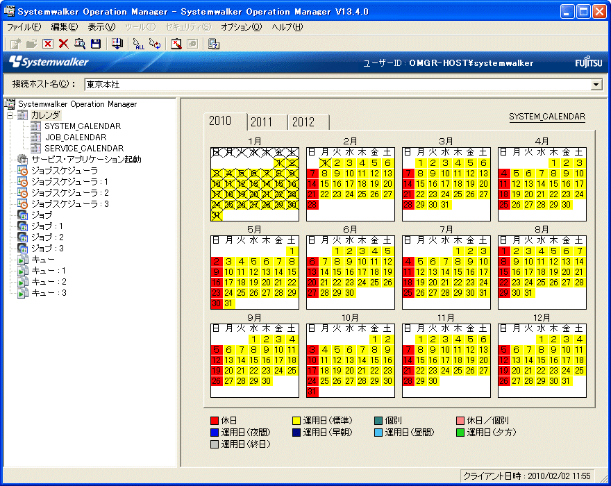611x486 pixels.
Task: Click the calendar search magnifier toolbar icon
Action: pyautogui.click(x=79, y=44)
